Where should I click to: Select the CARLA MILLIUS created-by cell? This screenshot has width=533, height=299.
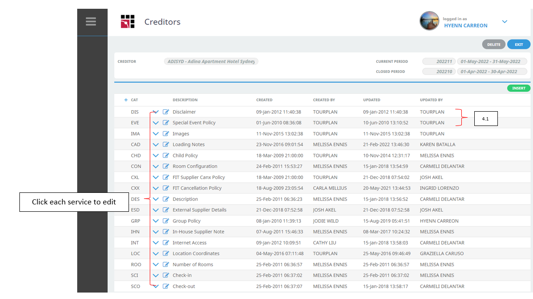click(330, 188)
